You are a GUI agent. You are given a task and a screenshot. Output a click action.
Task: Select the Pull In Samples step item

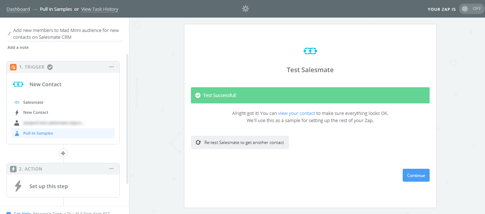pyautogui.click(x=63, y=133)
